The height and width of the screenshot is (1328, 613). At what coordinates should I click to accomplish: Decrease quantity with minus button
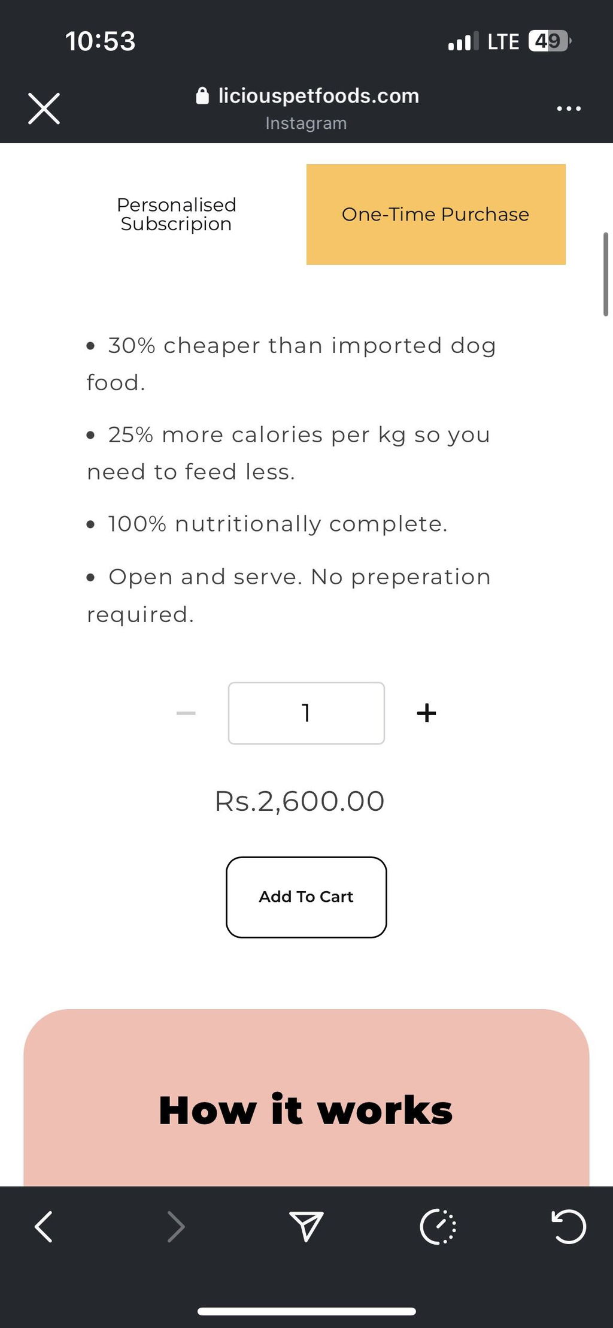point(186,713)
